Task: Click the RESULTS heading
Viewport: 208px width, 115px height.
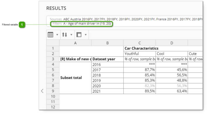Action: tap(56, 8)
